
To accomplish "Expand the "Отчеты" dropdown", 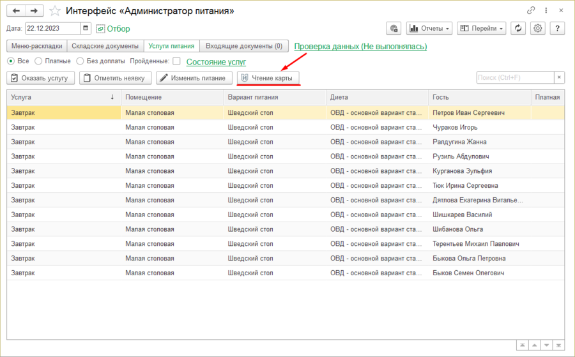I will 429,29.
